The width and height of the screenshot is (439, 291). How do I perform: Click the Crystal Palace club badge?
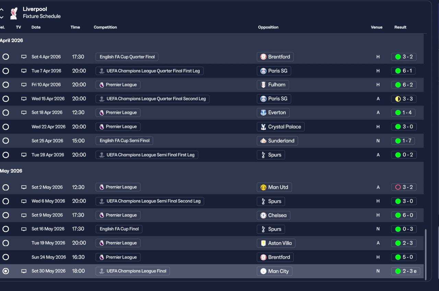coord(263,127)
